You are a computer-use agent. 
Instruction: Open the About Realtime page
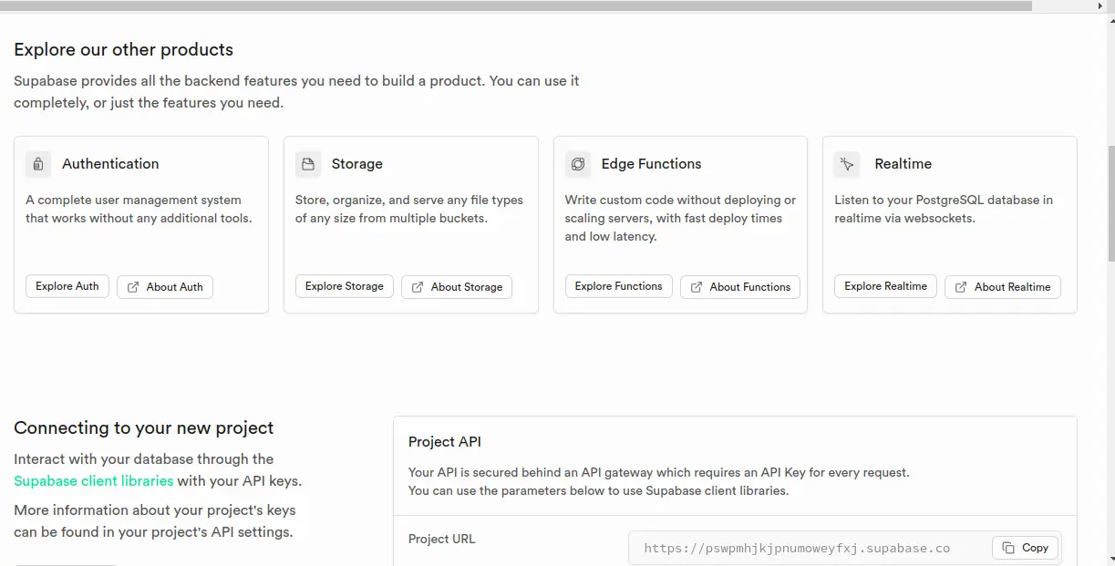[1003, 287]
